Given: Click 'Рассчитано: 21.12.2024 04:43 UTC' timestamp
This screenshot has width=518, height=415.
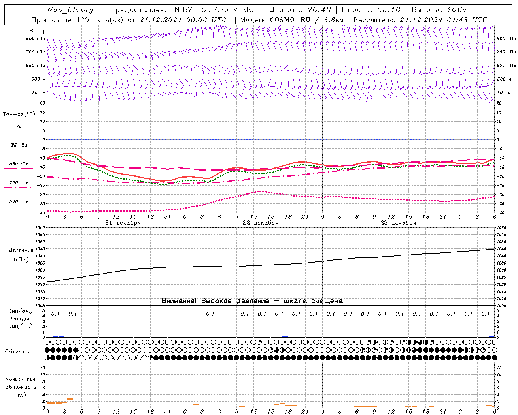Looking at the screenshot, I should coord(420,20).
